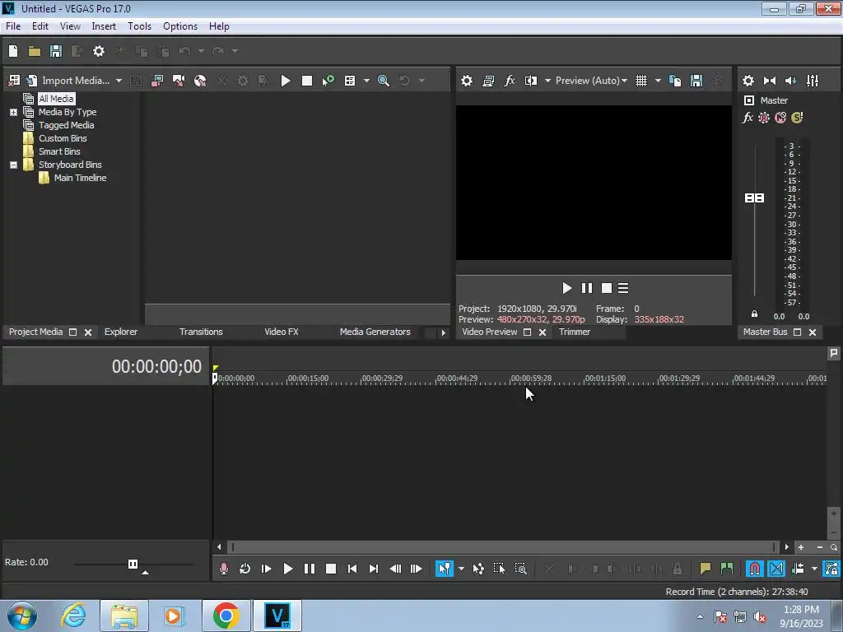The width and height of the screenshot is (843, 632).
Task: Open Master FX button
Action: [x=748, y=118]
